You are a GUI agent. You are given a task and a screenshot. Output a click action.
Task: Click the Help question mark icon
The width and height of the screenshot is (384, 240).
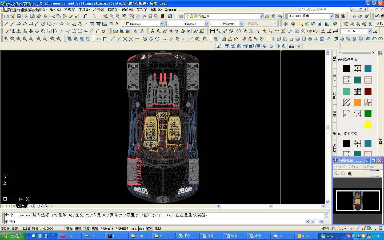pyautogui.click(x=170, y=16)
